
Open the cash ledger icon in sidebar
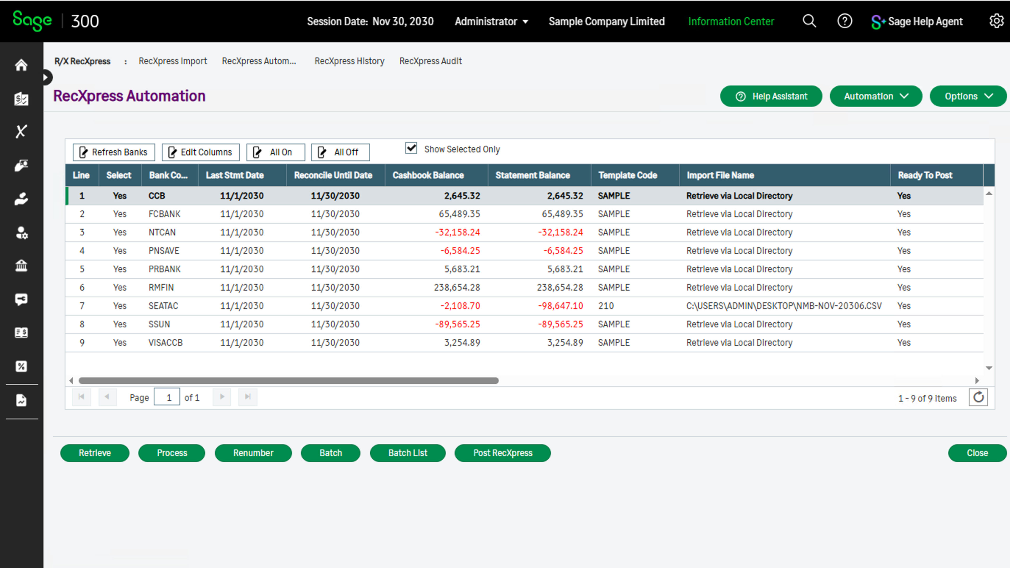(x=21, y=333)
